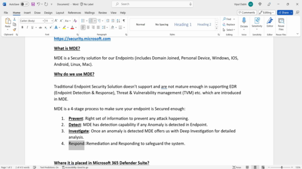
Task: Sort the selected text alphabetically
Action: 118,21
